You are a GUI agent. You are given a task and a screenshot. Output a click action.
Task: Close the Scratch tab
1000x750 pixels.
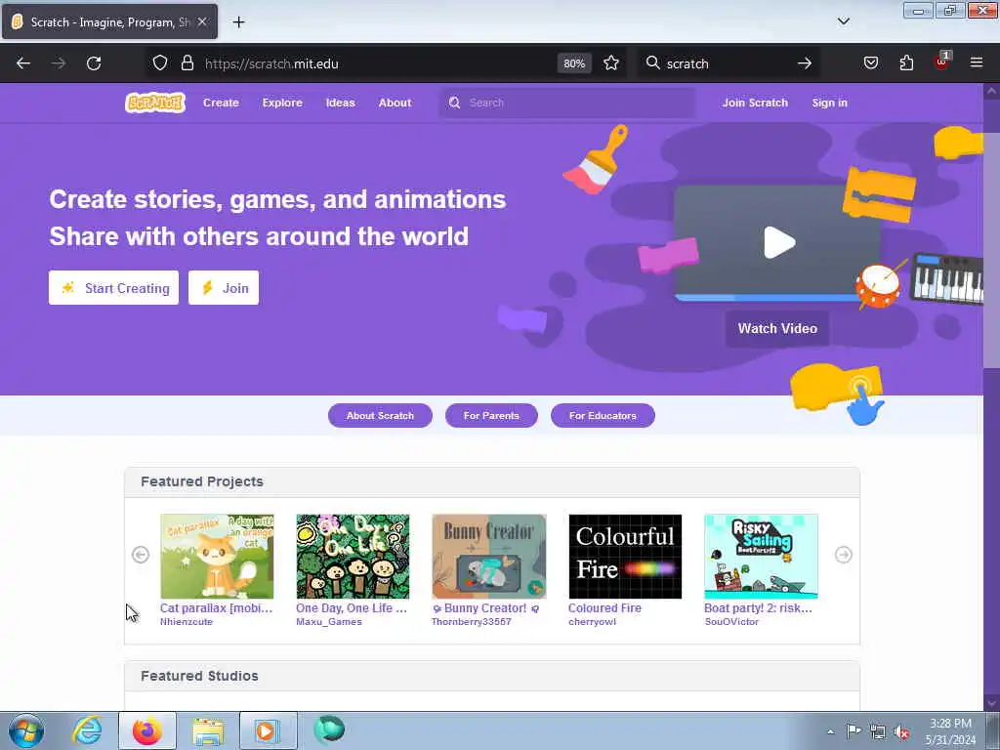202,21
